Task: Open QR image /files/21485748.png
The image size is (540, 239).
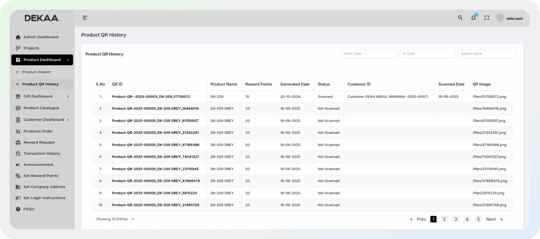Action: pyautogui.click(x=490, y=205)
